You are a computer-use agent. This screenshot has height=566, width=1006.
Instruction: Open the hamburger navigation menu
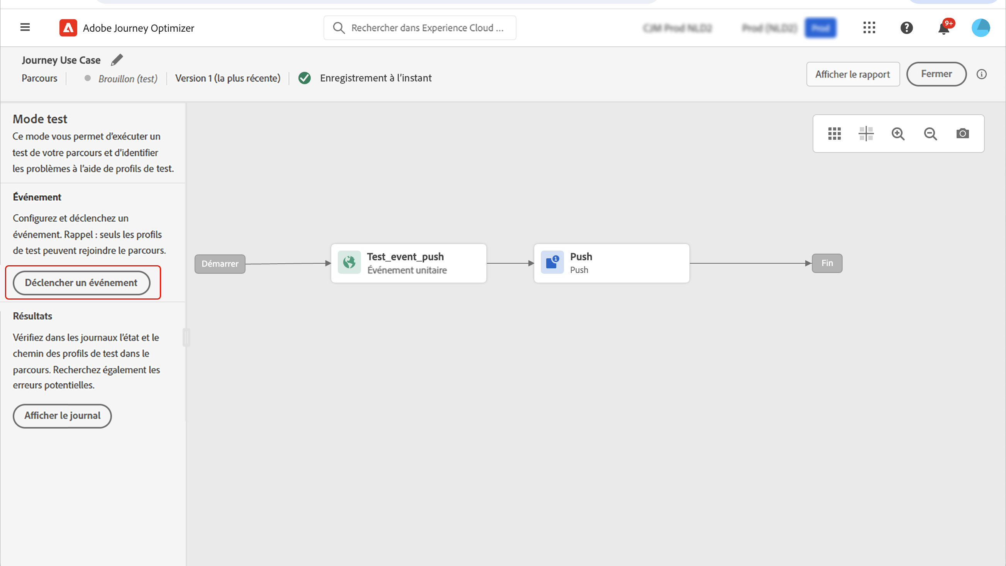[x=25, y=27]
